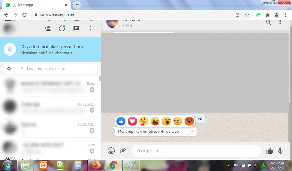Show hidden tray icons arrow
Image resolution: width=292 pixels, height=171 pixels.
coord(229,166)
